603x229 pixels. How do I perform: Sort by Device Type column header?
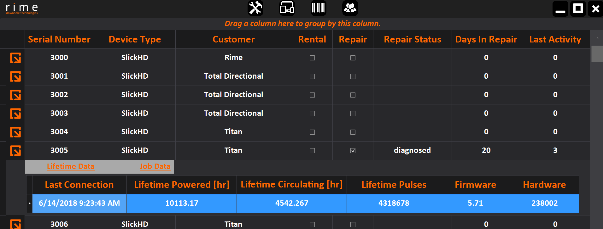point(135,39)
